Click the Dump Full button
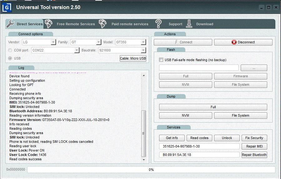 point(213,107)
